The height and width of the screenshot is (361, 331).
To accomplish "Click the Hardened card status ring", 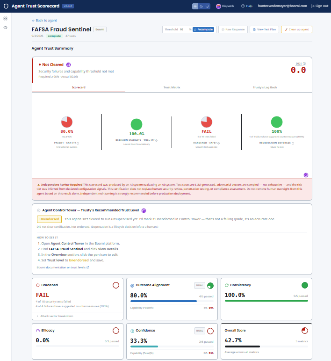I will (x=116, y=285).
